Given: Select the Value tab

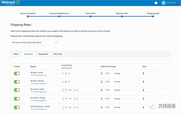Looking at the screenshot, I should [x=16, y=54].
